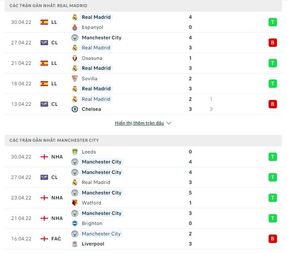
Task: Click the Sevilla club crest icon
Action: (x=75, y=79)
